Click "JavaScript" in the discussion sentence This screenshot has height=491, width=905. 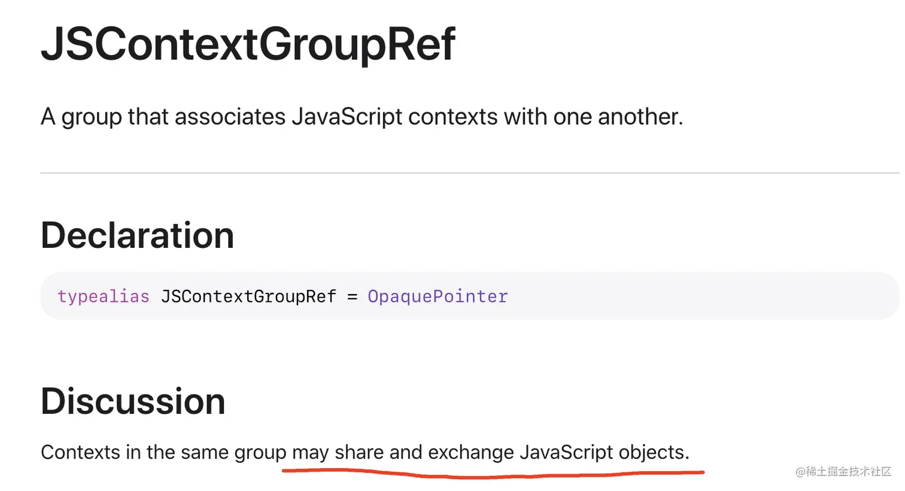566,452
